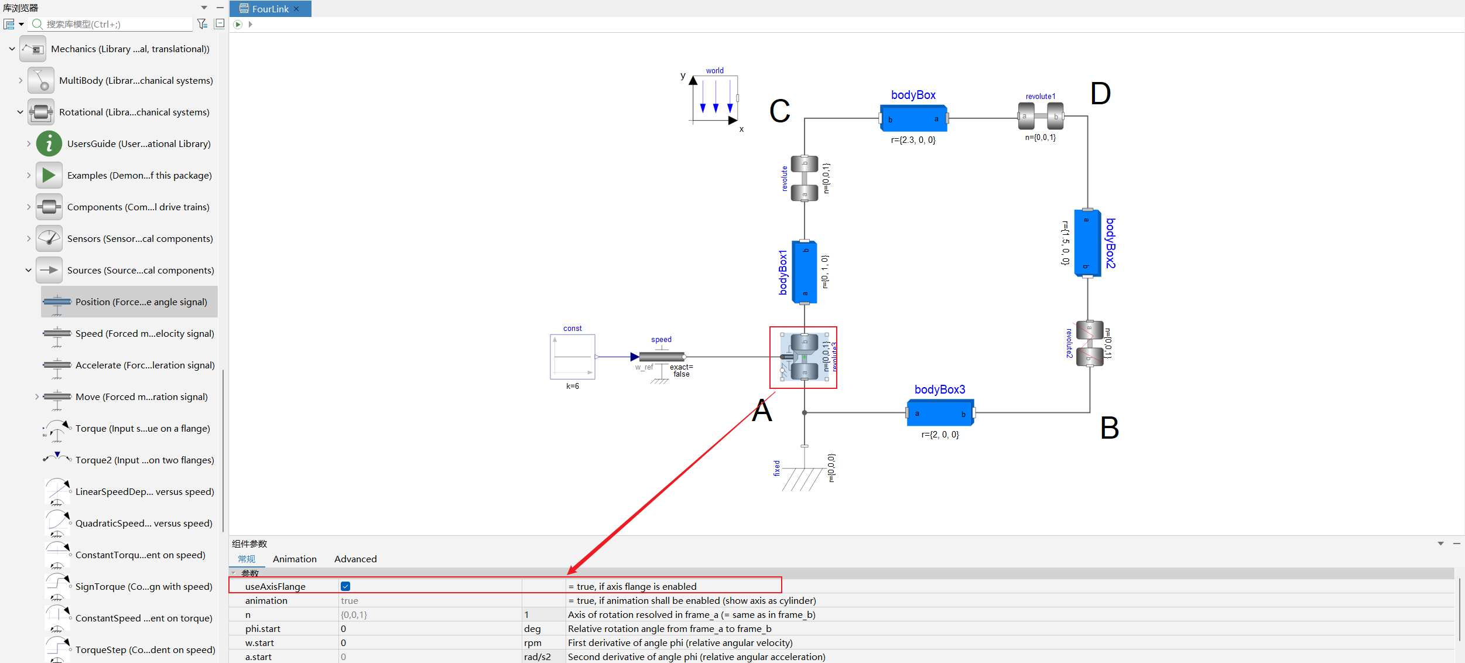
Task: Select the const source block
Action: [573, 357]
